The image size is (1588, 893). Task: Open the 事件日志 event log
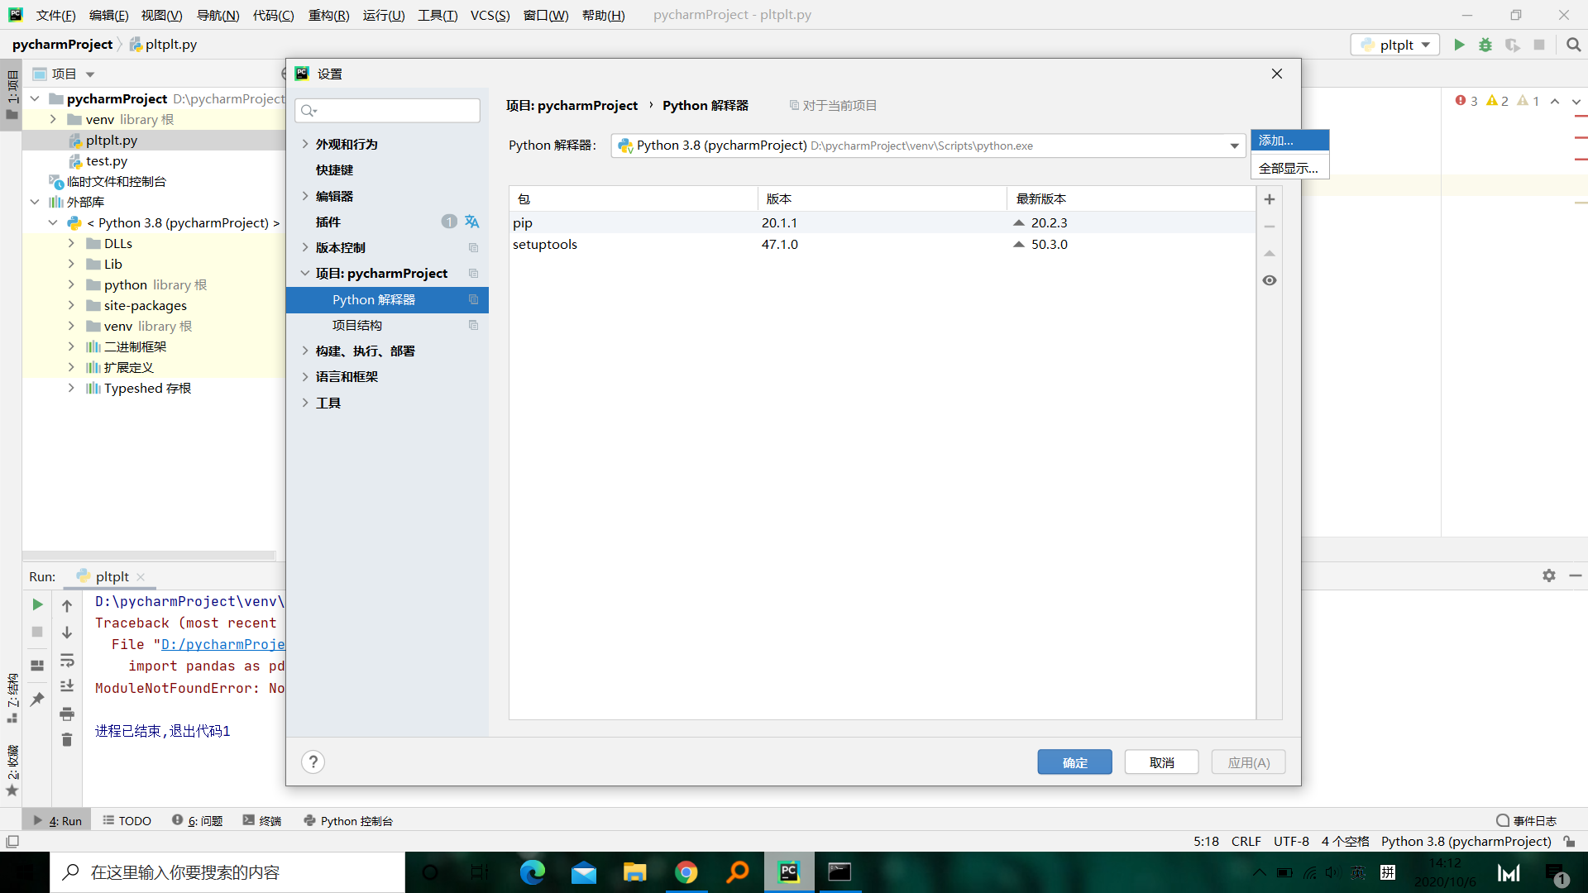[1526, 820]
